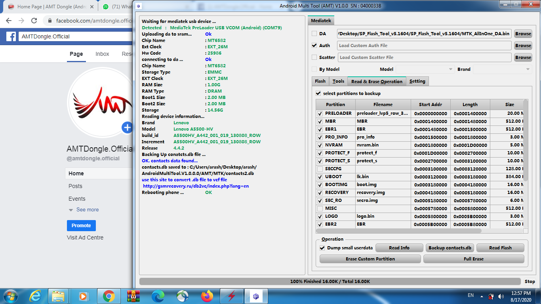Image resolution: width=541 pixels, height=304 pixels.
Task: Open WinRAR from the taskbar
Action: 133,296
